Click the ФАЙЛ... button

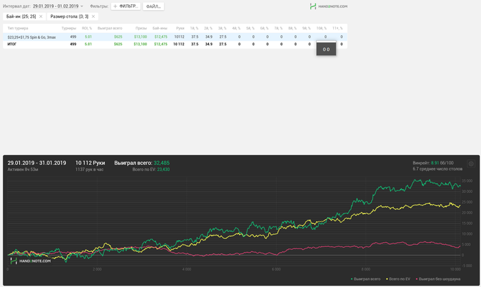pos(153,6)
